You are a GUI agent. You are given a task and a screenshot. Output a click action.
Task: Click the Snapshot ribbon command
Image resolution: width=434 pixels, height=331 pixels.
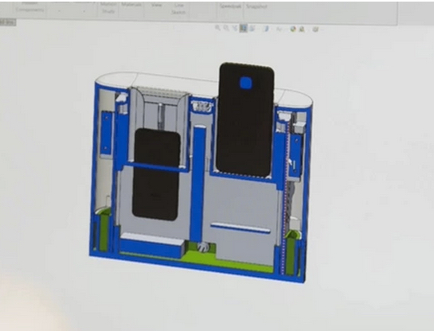point(256,6)
